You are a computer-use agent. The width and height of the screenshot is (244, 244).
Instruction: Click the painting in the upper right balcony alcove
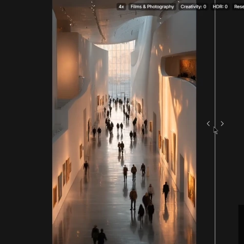188,67
